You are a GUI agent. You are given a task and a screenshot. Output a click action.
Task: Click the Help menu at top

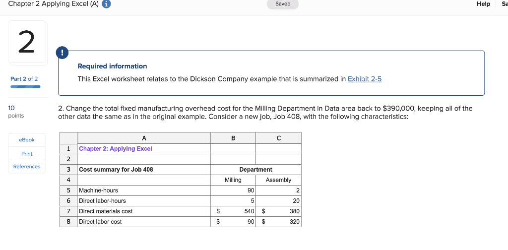[483, 4]
